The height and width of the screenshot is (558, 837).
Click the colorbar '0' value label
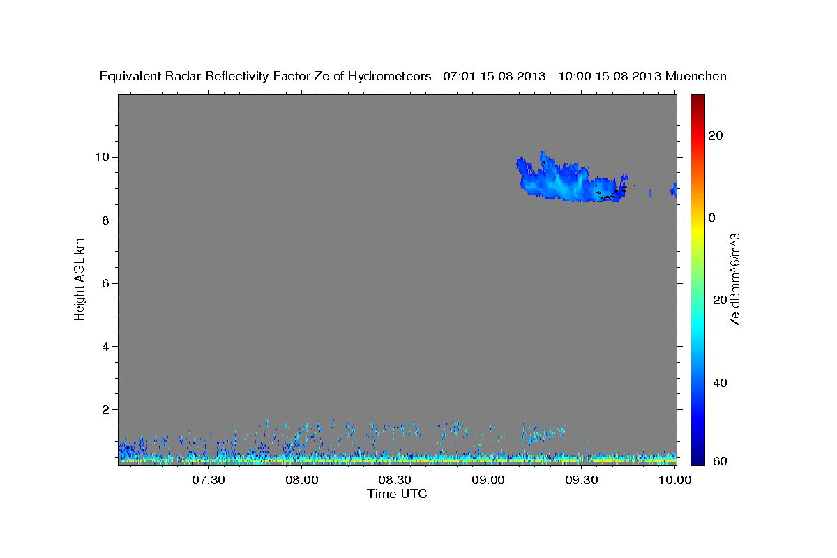[712, 218]
